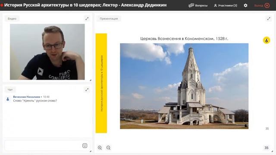Select the Презентация panel label
The image size is (276, 155).
click(x=109, y=19)
